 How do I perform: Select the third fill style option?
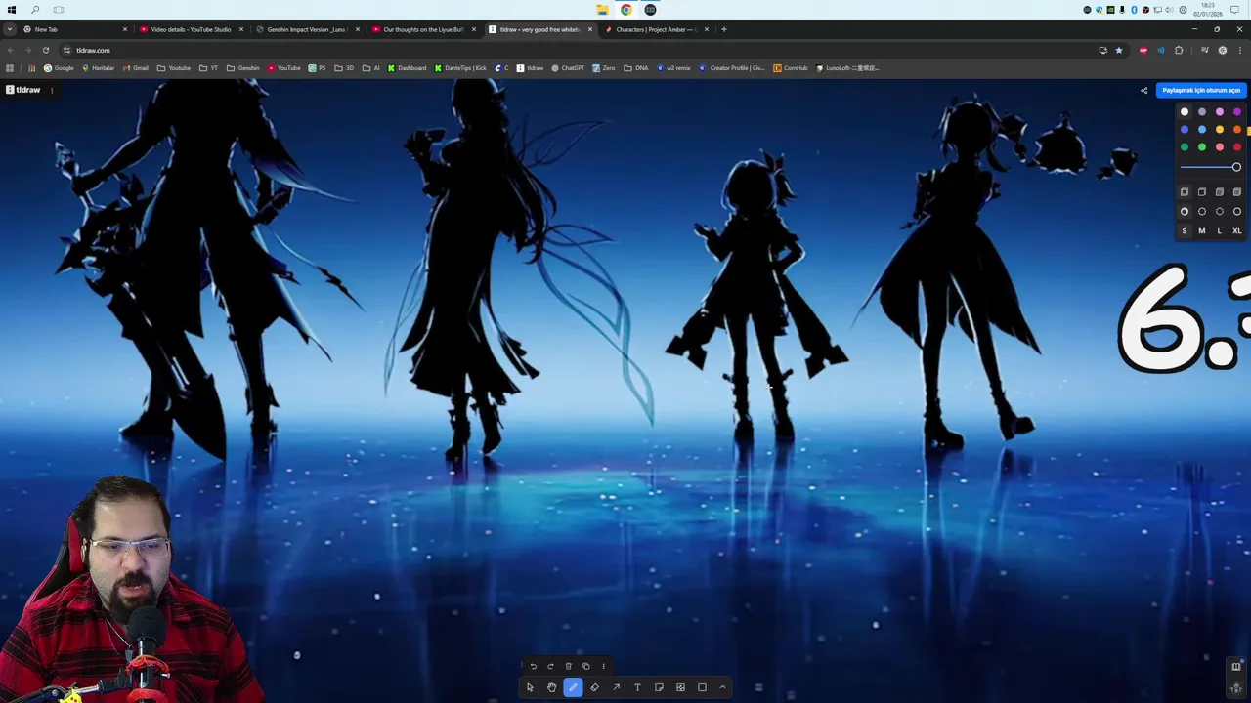click(1220, 192)
